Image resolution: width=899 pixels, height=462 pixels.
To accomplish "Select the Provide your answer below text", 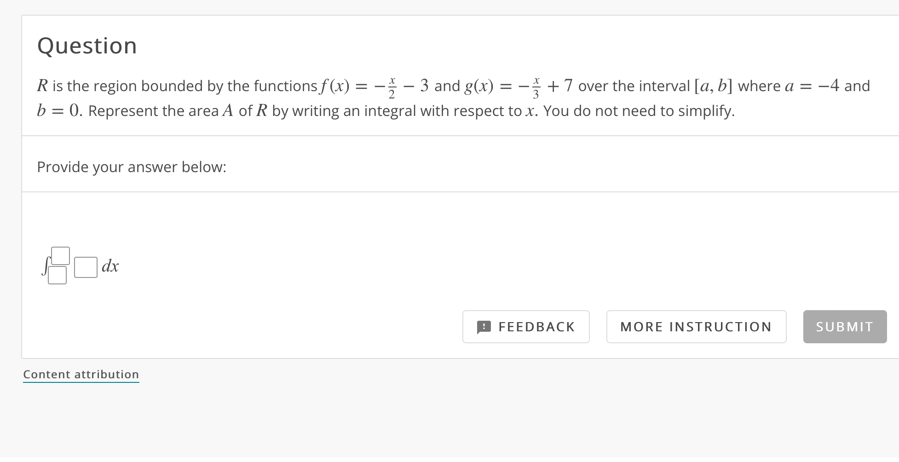I will (131, 167).
